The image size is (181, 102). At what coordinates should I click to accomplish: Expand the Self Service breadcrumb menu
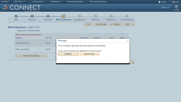click(56, 2)
